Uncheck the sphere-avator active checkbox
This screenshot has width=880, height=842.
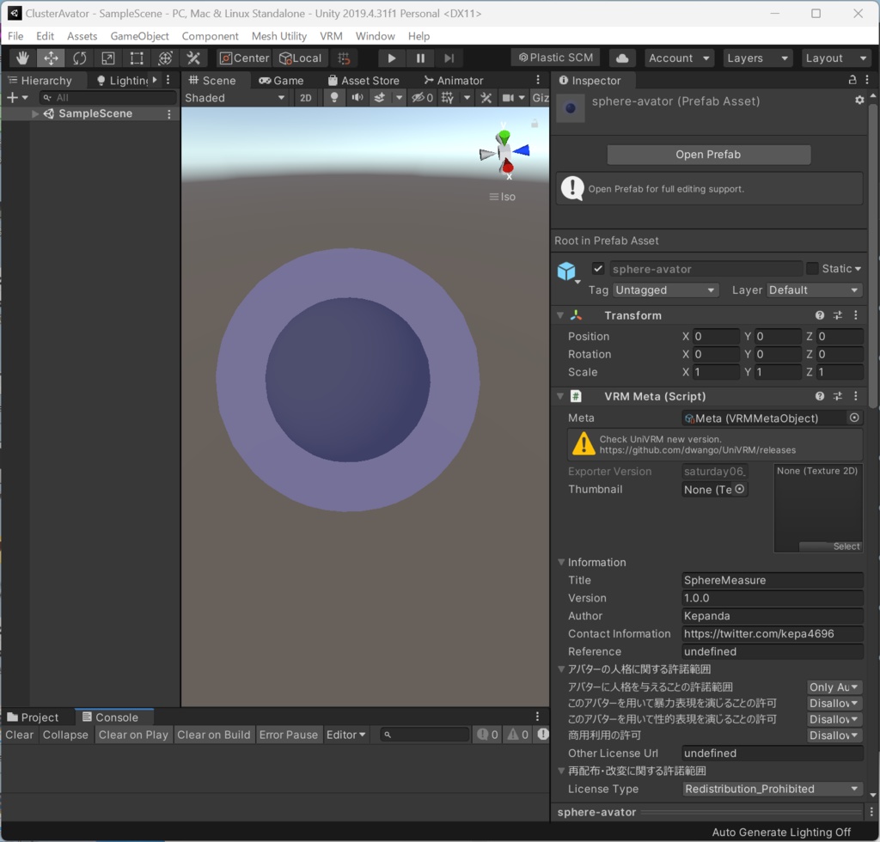coord(598,269)
